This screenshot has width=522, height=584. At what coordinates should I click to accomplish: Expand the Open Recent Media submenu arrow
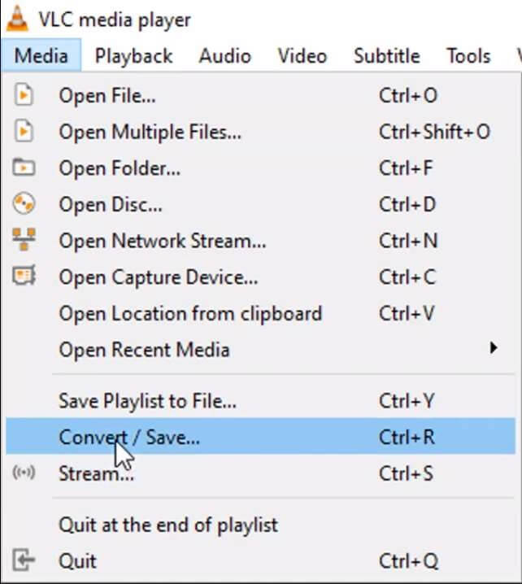tap(493, 350)
